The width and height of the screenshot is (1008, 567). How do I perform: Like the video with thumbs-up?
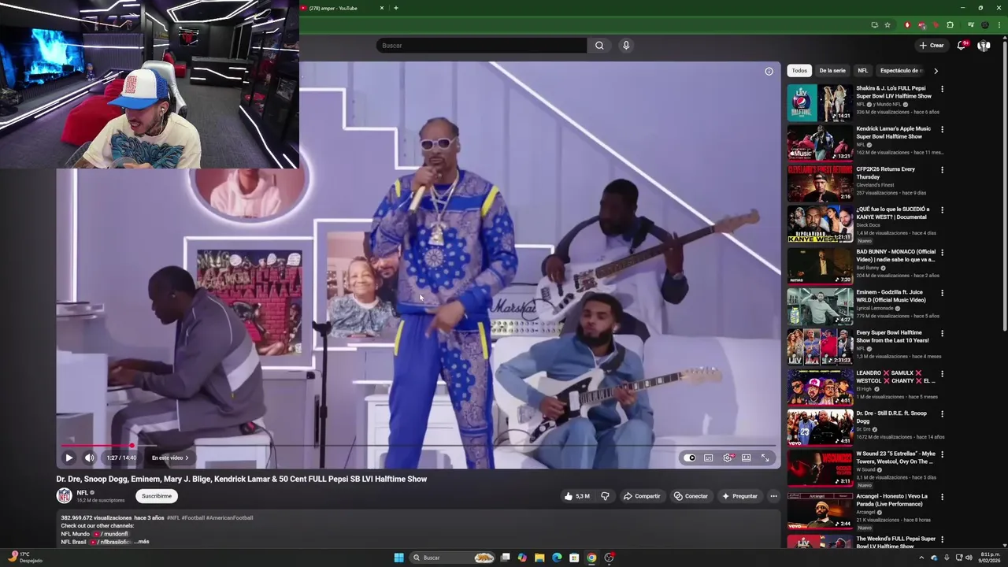(x=576, y=496)
